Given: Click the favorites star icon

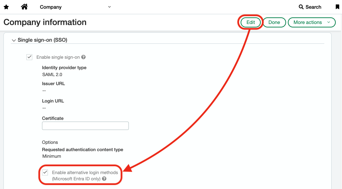Looking at the screenshot, I should tap(6, 7).
